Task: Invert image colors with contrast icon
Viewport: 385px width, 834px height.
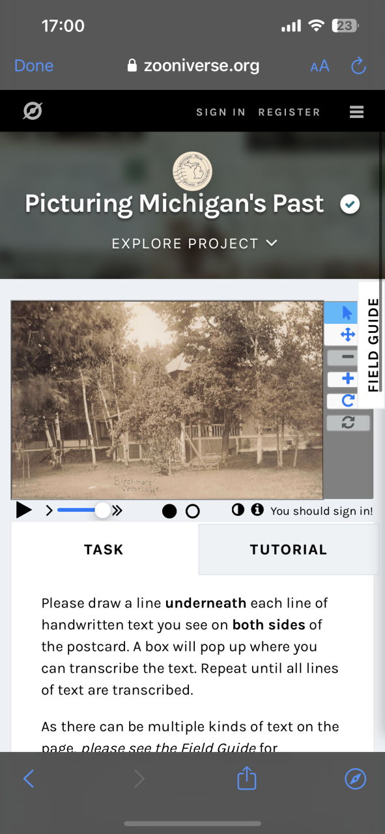Action: click(x=238, y=510)
